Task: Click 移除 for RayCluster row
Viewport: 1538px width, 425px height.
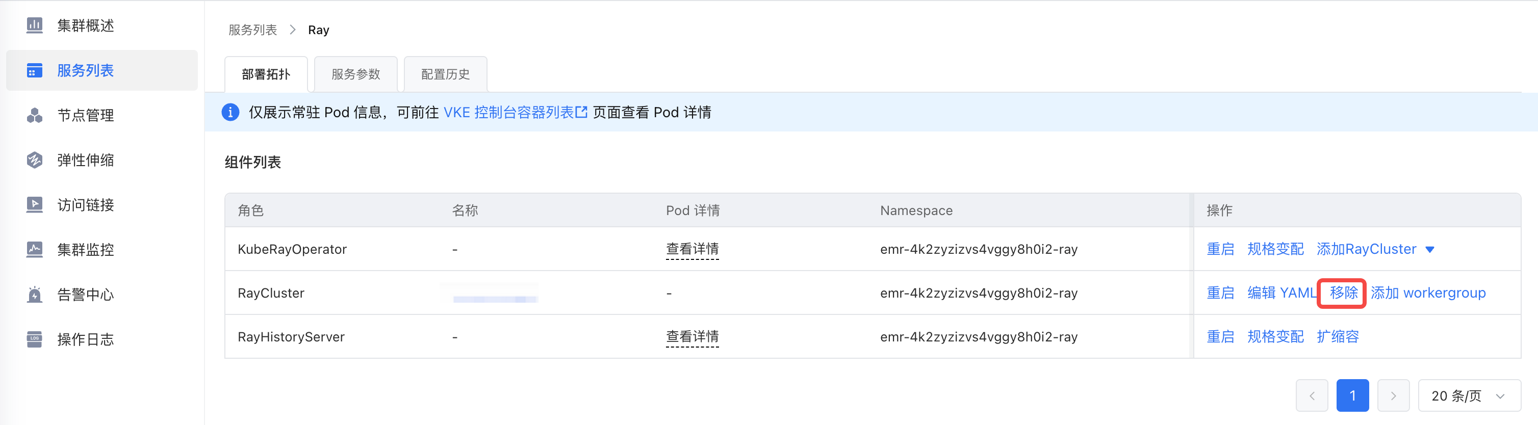Action: (1343, 293)
